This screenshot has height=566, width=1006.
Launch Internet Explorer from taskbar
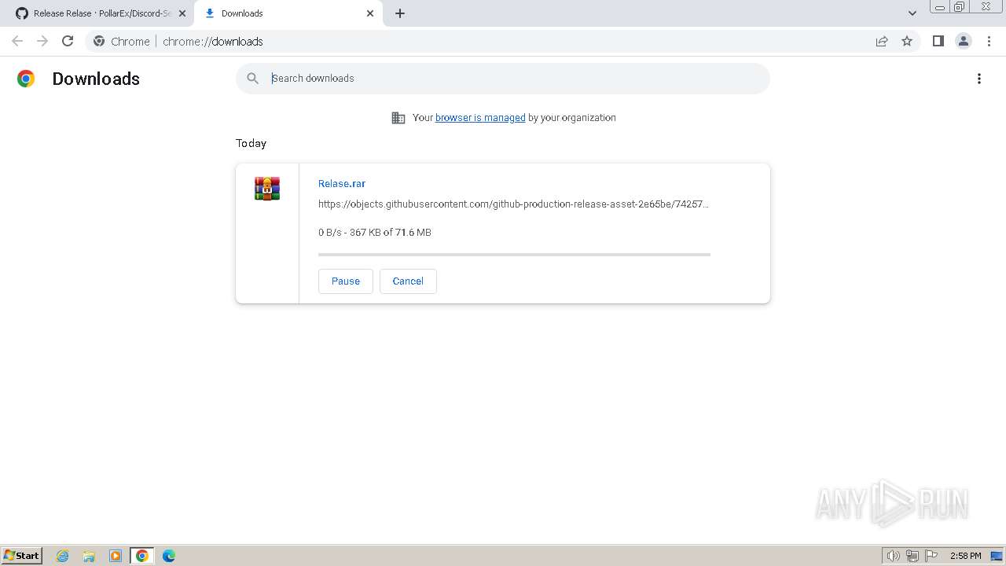(x=63, y=556)
